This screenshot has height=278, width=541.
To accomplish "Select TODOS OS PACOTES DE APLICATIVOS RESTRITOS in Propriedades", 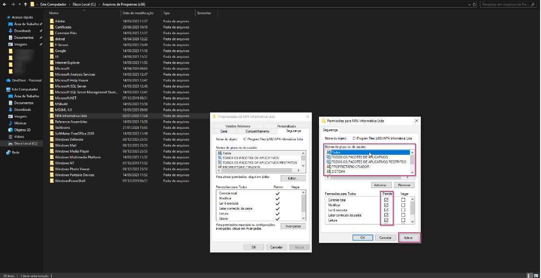I will pos(258,162).
